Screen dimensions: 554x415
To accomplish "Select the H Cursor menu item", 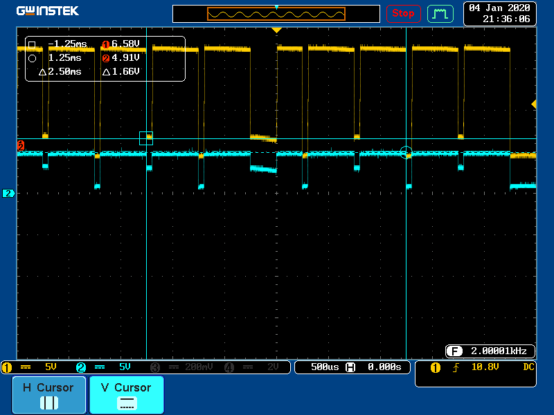I will 48,394.
